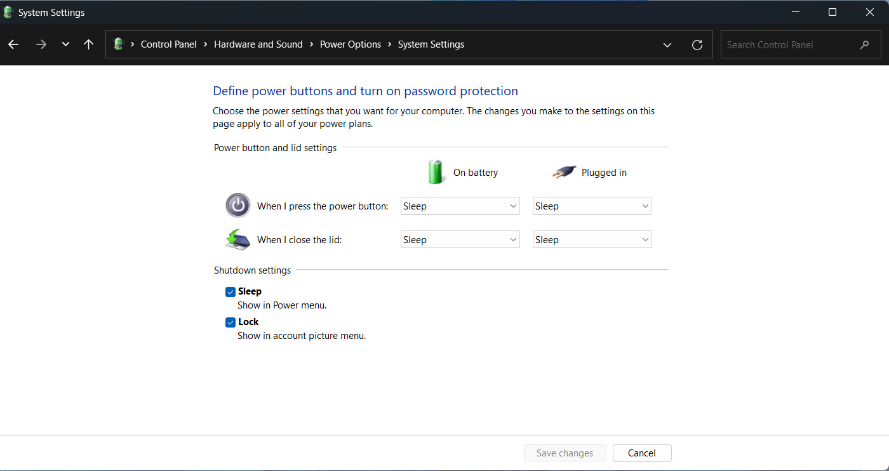Go up one level with up arrow
The height and width of the screenshot is (471, 889).
[x=88, y=44]
